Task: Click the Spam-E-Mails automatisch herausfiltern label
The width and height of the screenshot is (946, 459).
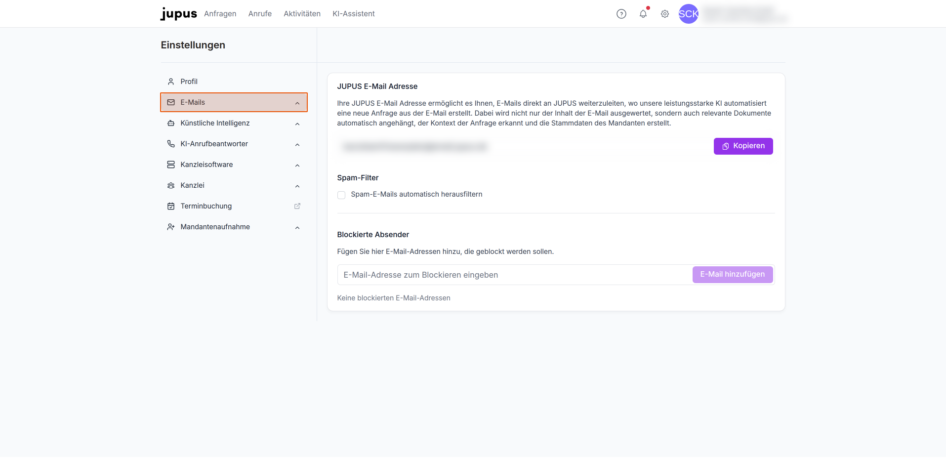Action: [417, 195]
